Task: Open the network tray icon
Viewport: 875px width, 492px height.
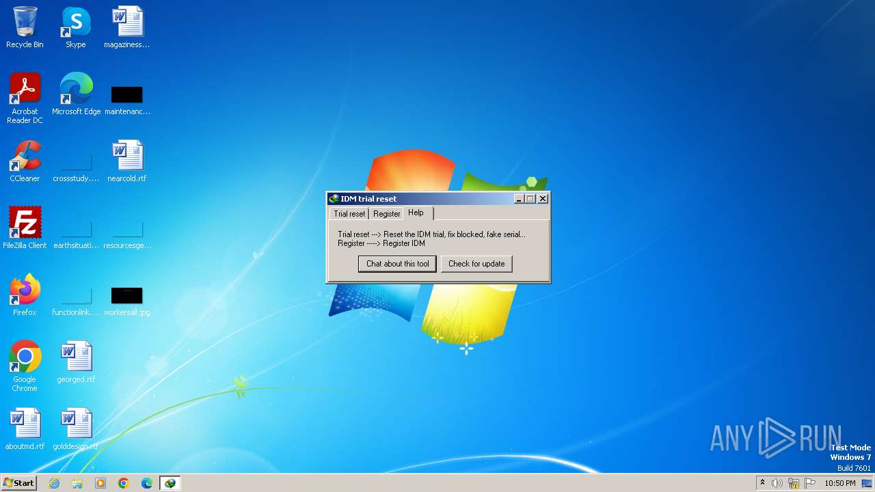Action: (x=794, y=483)
